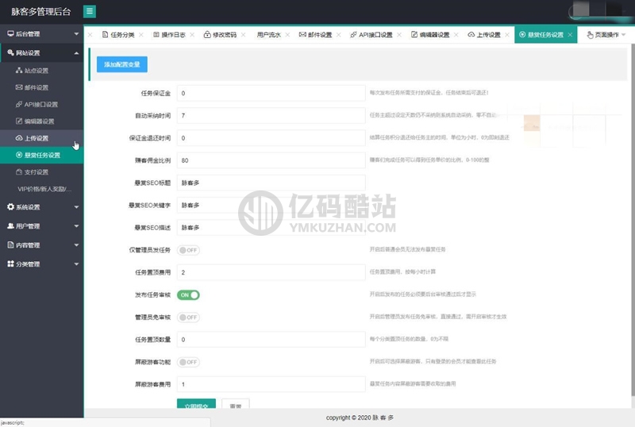635x427 pixels.
Task: Click the page vertical scrollbar
Action: coord(633,221)
